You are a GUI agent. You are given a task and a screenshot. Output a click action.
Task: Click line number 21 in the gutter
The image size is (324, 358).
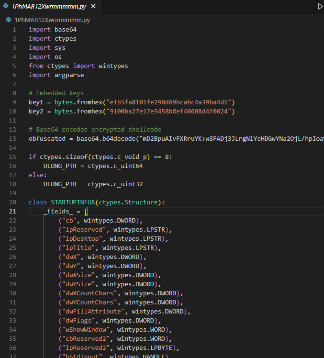(x=12, y=212)
